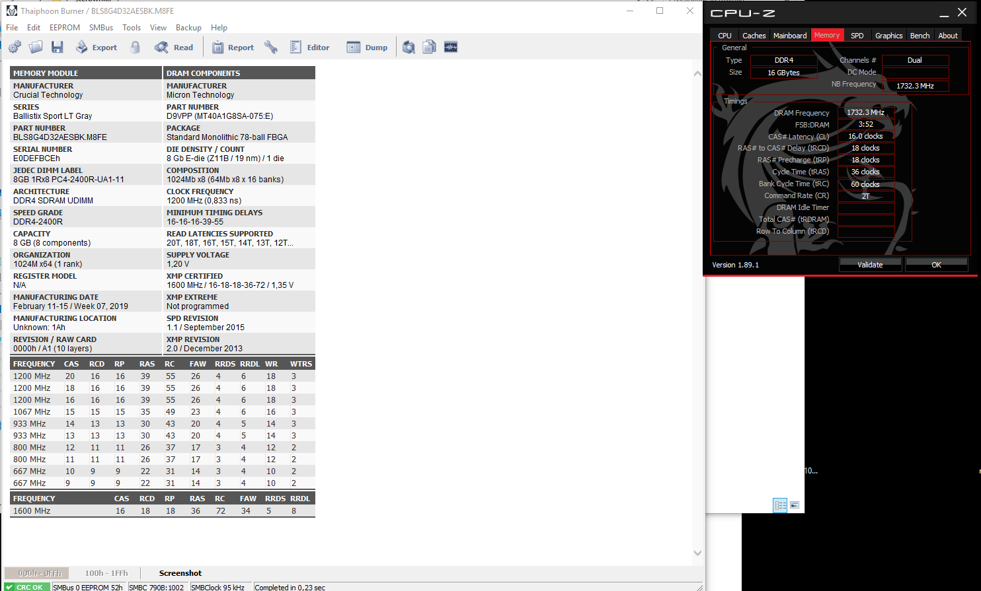Select the 100h - 1FFh page tab
The height and width of the screenshot is (591, 981).
point(106,573)
